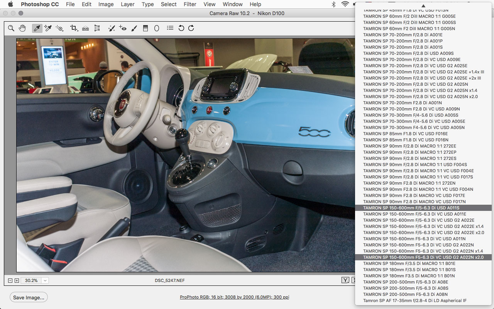494x309 pixels.
Task: Click the Wi-Fi status icon
Action: pos(345,4)
